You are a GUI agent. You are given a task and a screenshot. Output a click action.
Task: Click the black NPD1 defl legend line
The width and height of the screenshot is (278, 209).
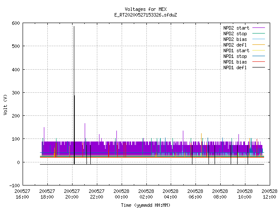[x=259, y=67]
